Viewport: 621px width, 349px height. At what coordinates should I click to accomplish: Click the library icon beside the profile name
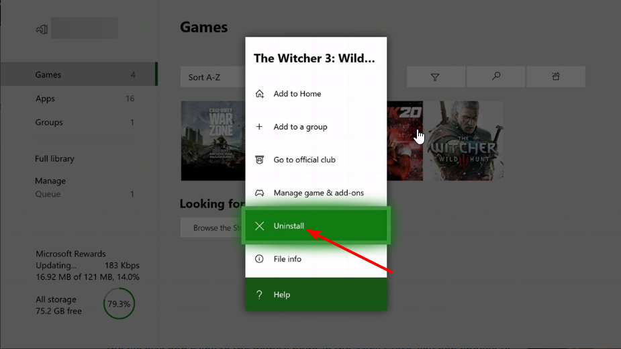pos(42,29)
